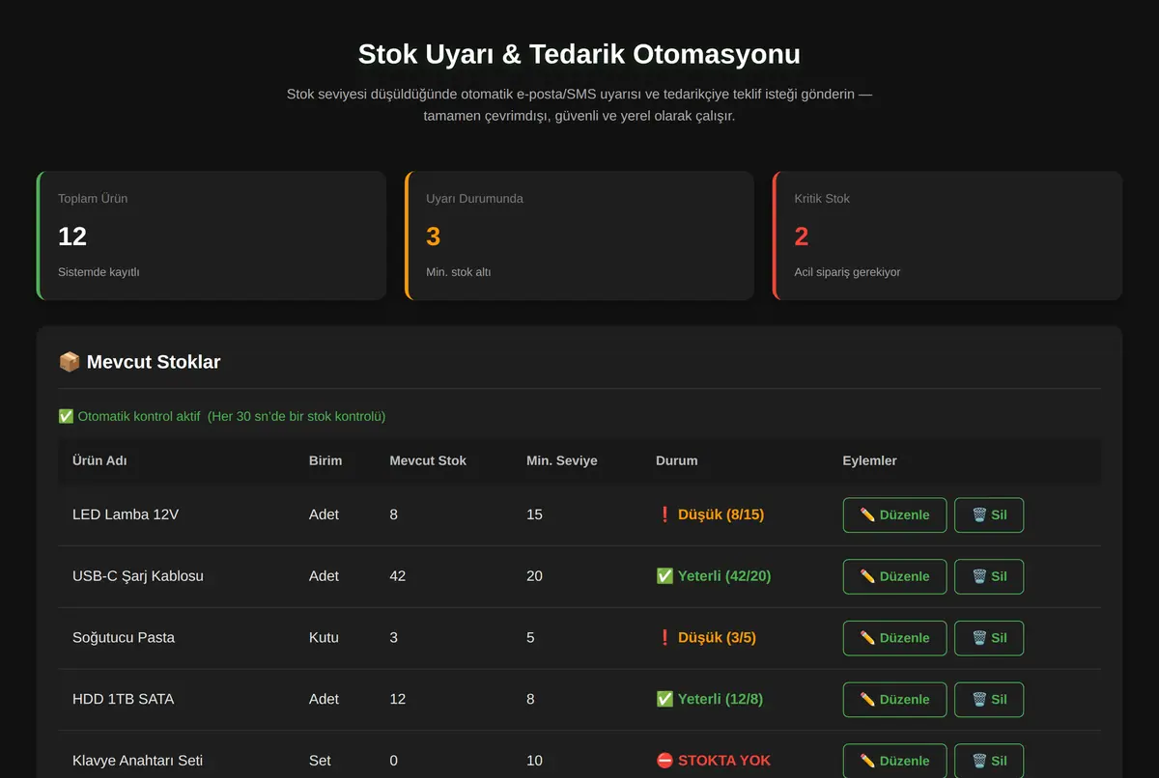This screenshot has height=778, width=1159.
Task: Click the Toplam Ürün card
Action: coord(212,236)
